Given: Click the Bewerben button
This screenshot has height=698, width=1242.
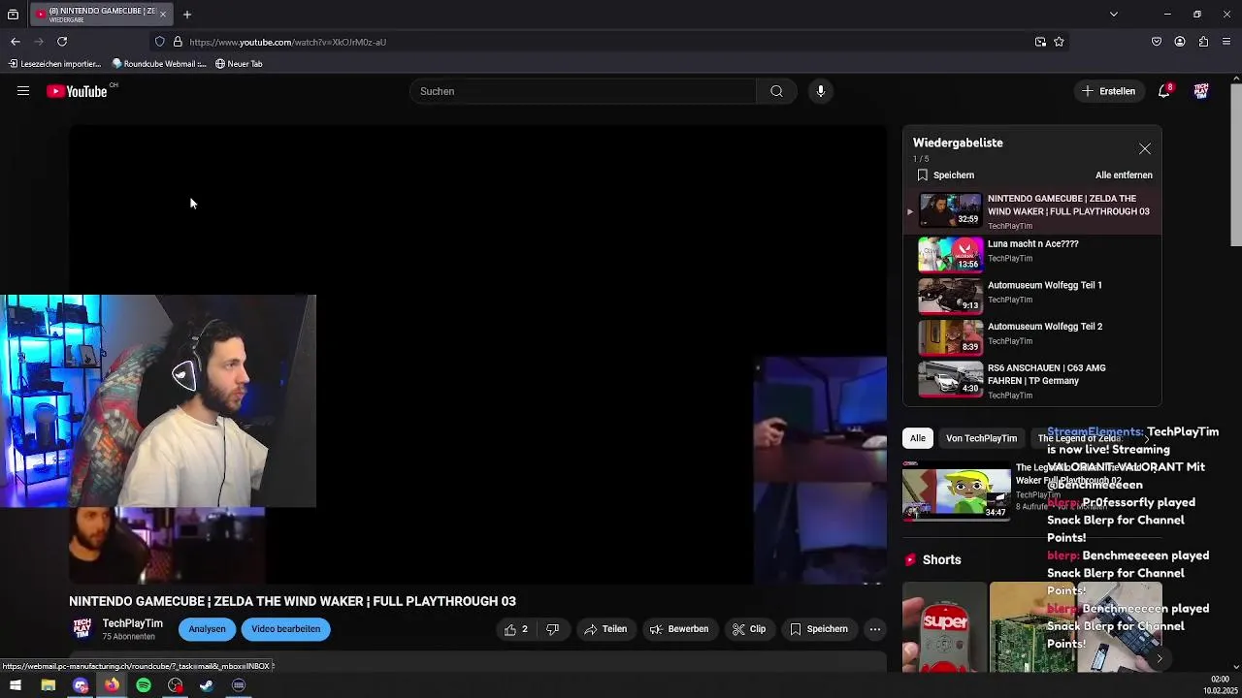Looking at the screenshot, I should (x=679, y=629).
